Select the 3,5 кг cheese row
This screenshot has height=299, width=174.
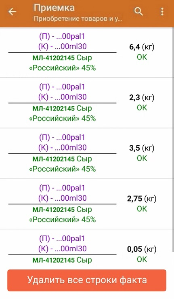(x=87, y=153)
